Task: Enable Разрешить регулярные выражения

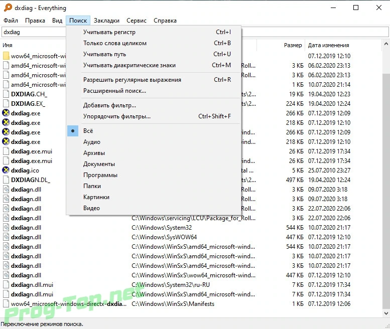Action: [x=154, y=80]
